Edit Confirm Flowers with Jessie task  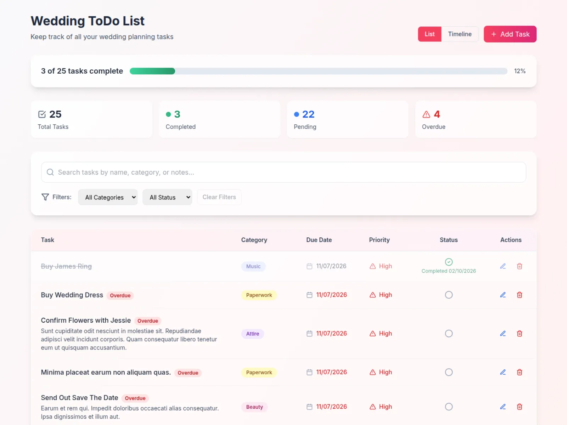[503, 333]
